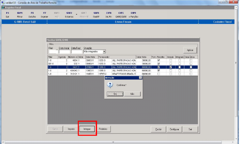
Task: Open the F9 Detalhe toolbar item
Action: point(32,15)
